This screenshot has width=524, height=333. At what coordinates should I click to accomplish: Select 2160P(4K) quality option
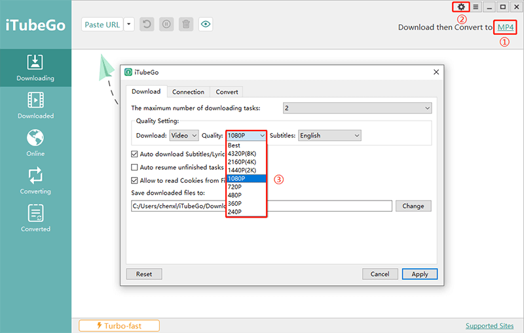click(246, 162)
